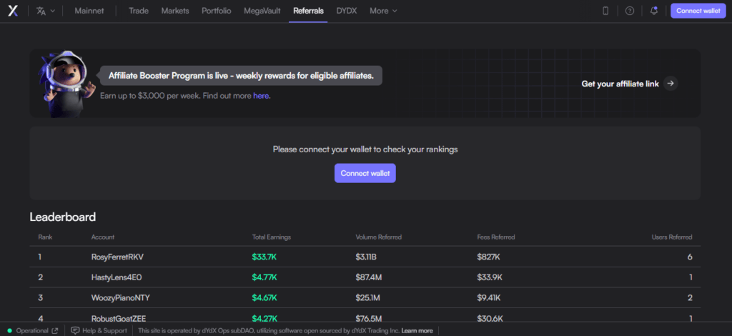Select the WoozyPianoNTY account row

click(x=365, y=297)
